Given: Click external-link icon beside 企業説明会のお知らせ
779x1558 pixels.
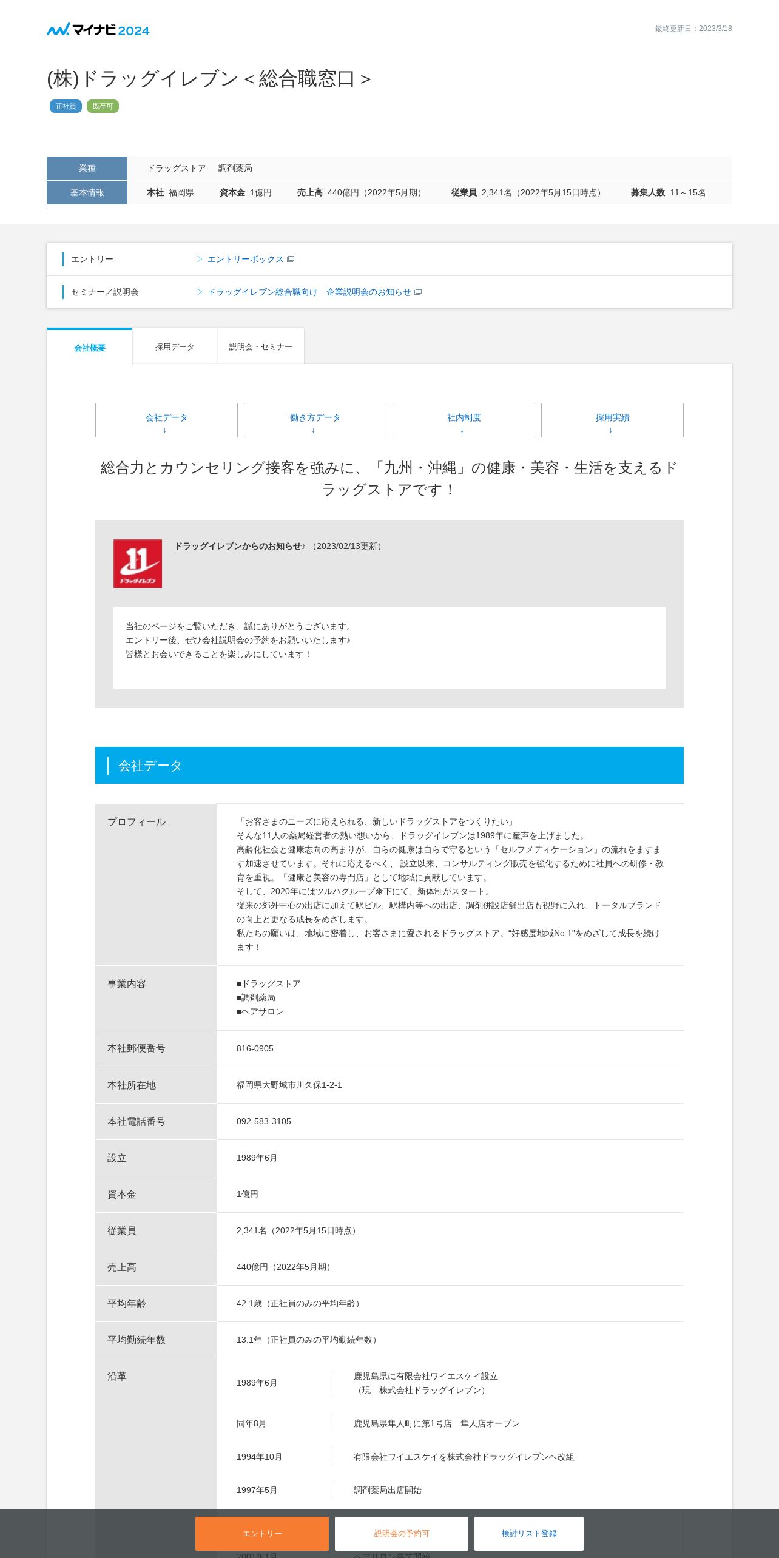Looking at the screenshot, I should coord(418,292).
